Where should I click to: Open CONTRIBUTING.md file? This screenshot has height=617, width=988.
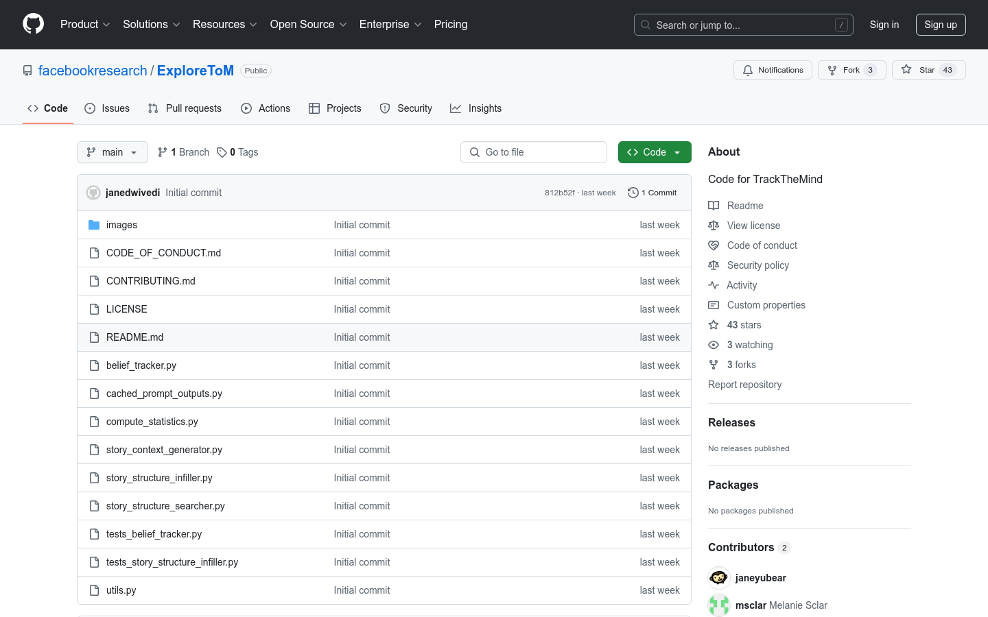pyautogui.click(x=151, y=281)
